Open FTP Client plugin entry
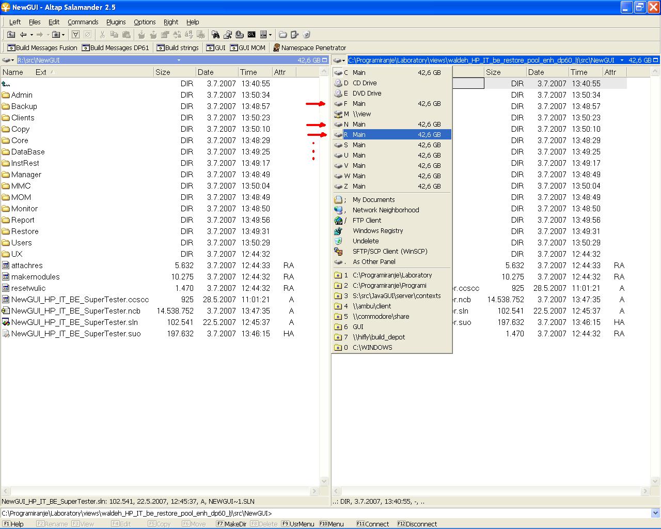Viewport: 661px width, 529px height. (x=392, y=220)
